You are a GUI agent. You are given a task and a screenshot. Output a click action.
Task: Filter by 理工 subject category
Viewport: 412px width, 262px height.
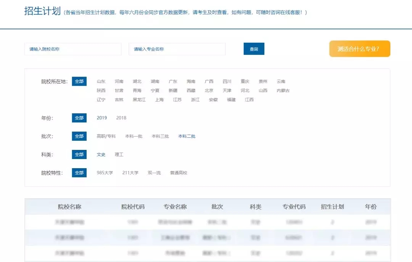click(119, 154)
